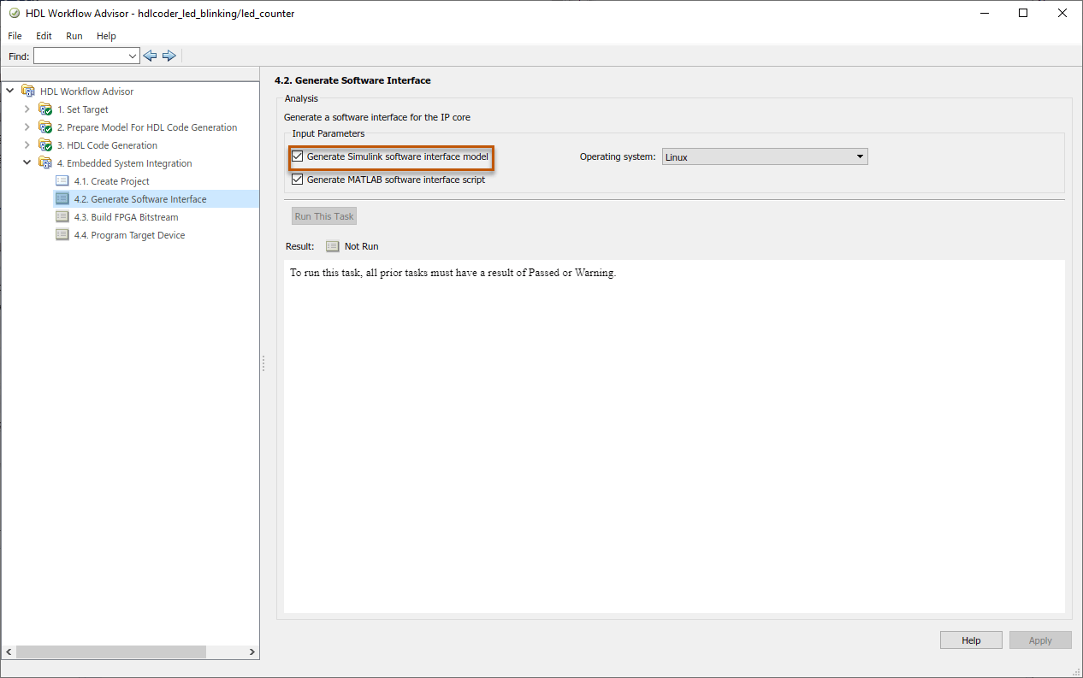Collapse the Embedded System Integration node
This screenshot has height=678, width=1083.
27,163
